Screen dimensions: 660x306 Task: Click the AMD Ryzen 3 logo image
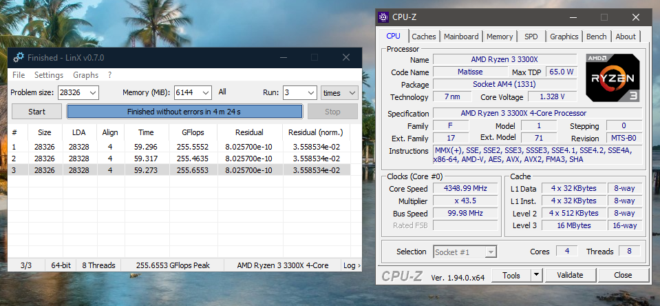(x=613, y=78)
